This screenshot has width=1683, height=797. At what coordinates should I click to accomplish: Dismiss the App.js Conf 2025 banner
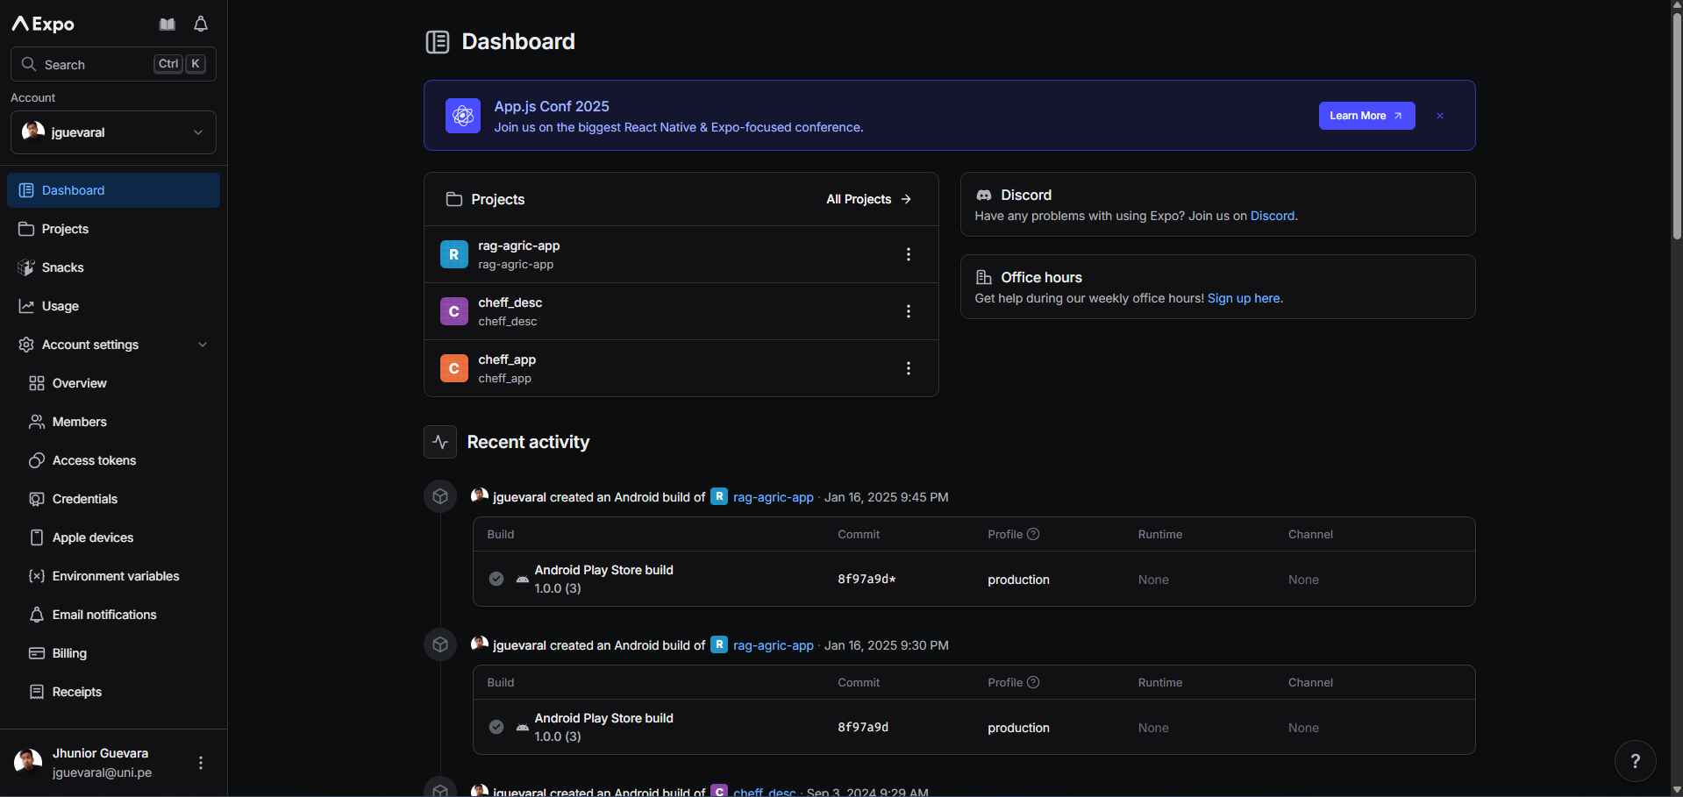(1440, 116)
